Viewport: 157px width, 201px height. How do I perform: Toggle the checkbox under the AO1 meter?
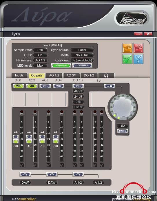pos(22,165)
